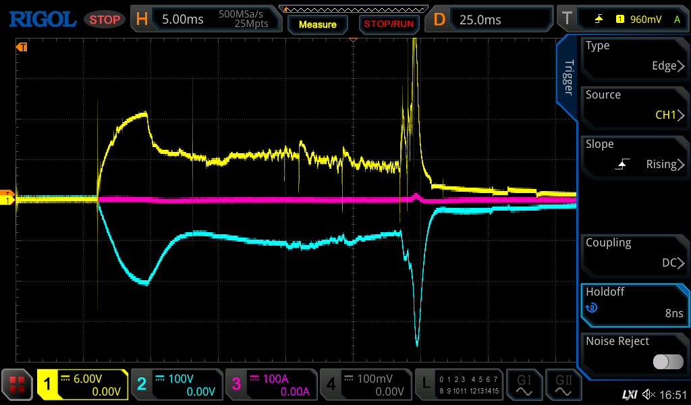Select the Holdoff 8ns field
Screen dimensions: 691x405
point(634,302)
